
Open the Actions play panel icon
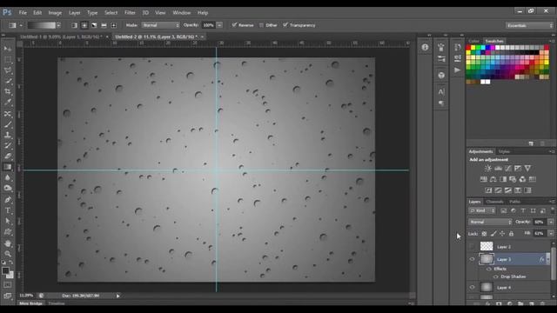(457, 70)
